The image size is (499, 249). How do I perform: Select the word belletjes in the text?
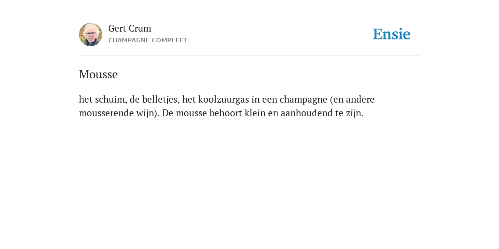point(161,100)
